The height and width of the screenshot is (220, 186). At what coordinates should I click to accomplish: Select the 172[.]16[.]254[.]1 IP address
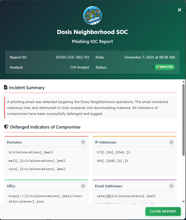113,153
